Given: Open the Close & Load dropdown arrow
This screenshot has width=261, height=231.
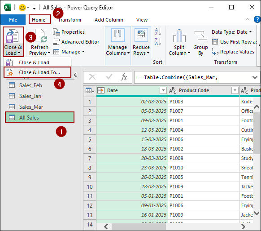Looking at the screenshot, I should [19, 53].
